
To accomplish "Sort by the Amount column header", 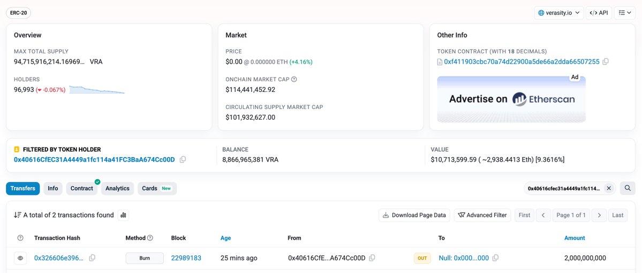I will 575,238.
